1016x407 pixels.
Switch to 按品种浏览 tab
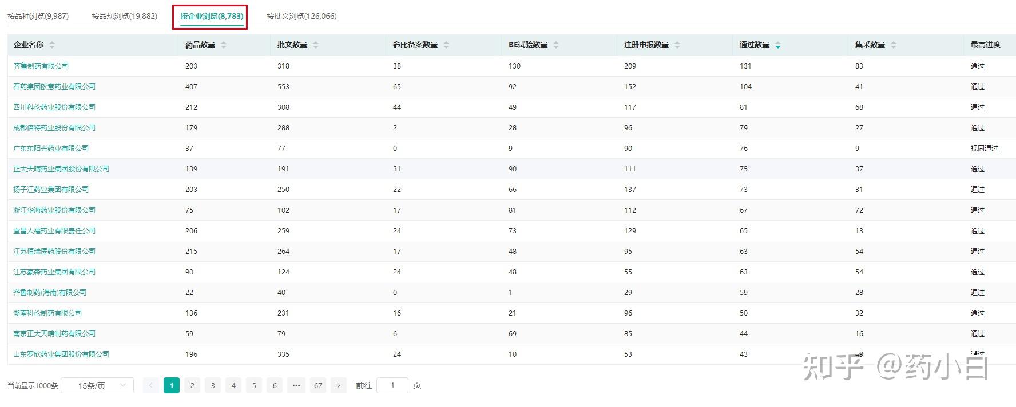coord(38,16)
